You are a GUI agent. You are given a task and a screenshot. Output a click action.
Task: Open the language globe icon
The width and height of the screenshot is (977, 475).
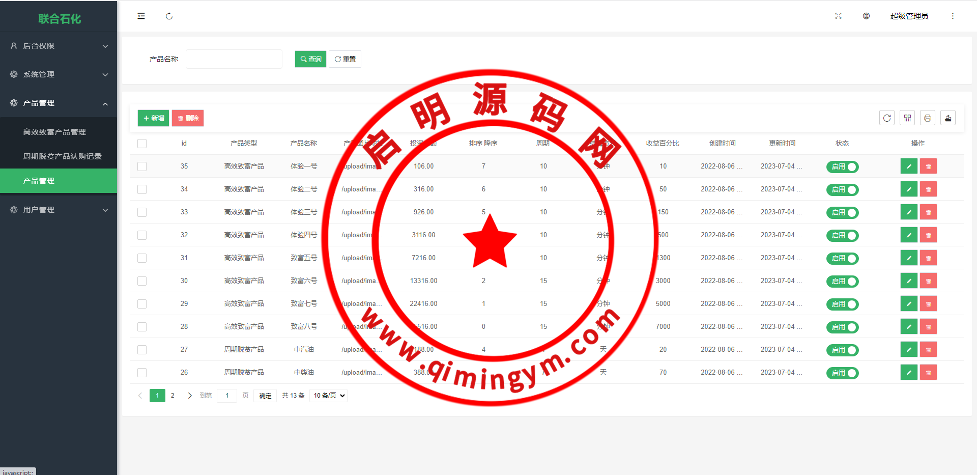point(866,16)
